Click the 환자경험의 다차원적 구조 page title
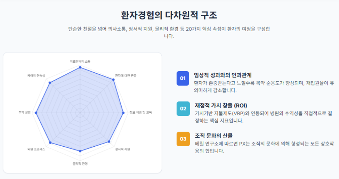Screen dimensions: 339x179 pos(169,15)
